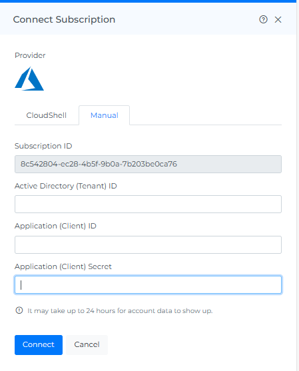Open the help question mark icon
The image size is (299, 371).
[263, 19]
